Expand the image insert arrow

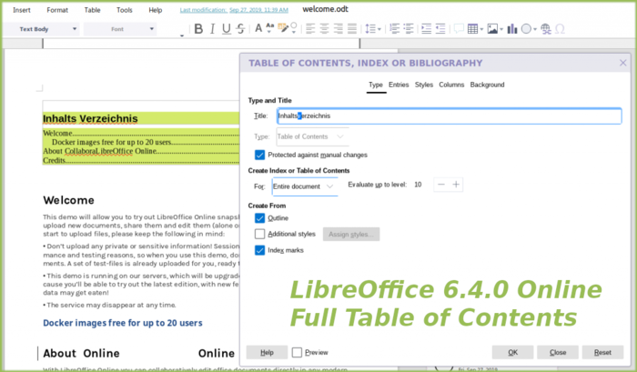(x=501, y=29)
